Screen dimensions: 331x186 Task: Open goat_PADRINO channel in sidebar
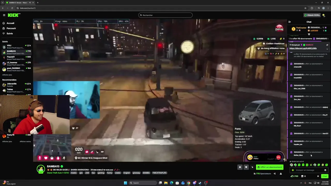[x=17, y=69]
